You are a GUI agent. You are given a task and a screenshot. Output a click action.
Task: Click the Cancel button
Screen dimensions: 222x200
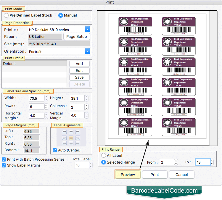pos(182,175)
